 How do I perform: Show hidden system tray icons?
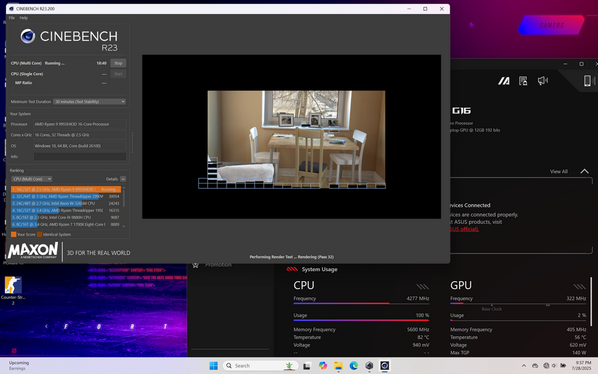pos(524,366)
